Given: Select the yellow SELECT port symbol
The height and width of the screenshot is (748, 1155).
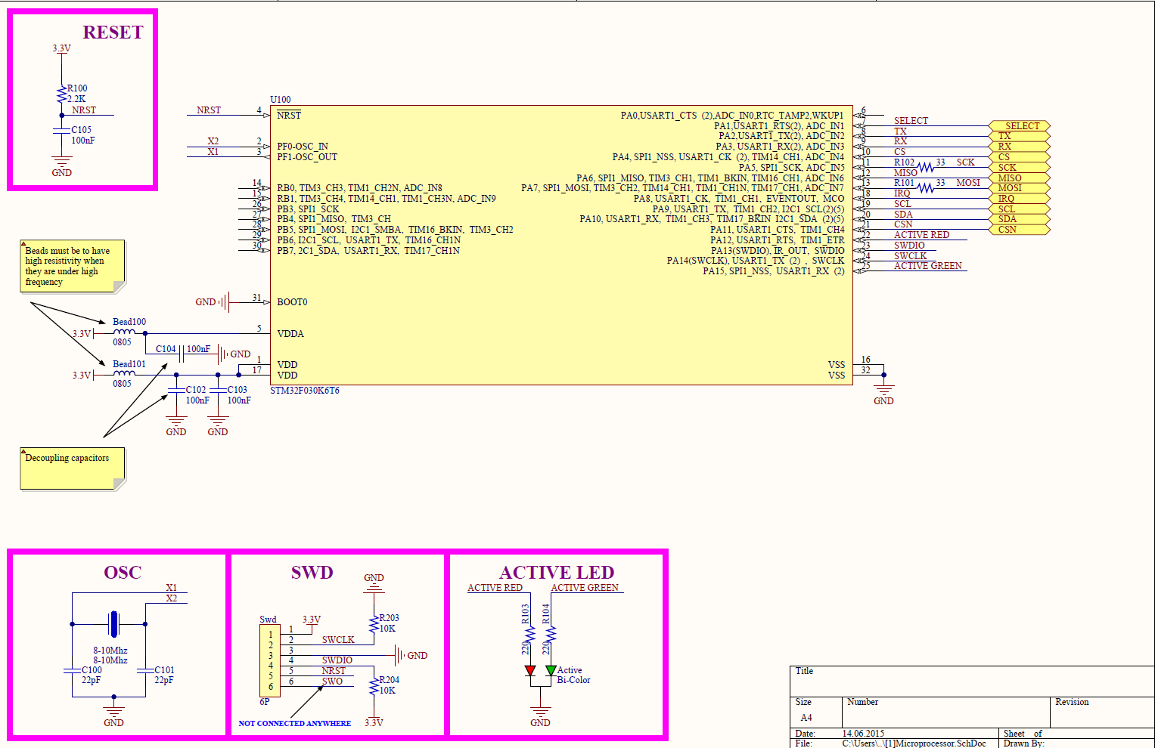Looking at the screenshot, I should click(1020, 126).
